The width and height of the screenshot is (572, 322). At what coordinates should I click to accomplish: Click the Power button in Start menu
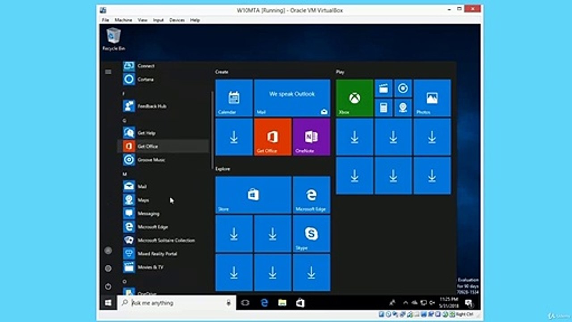[x=108, y=286]
